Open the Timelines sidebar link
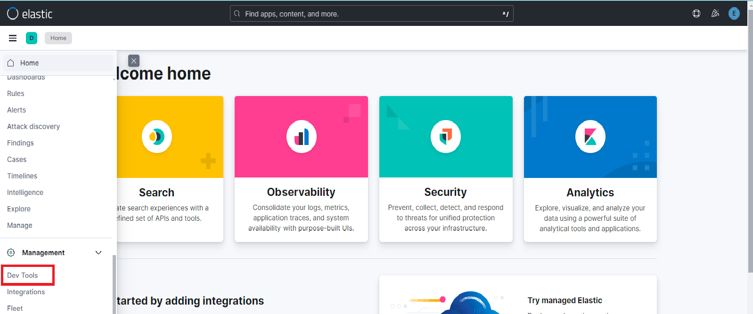 click(22, 176)
